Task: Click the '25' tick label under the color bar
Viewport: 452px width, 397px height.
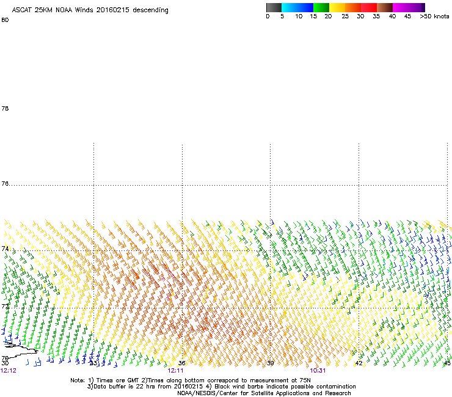Action: pos(345,16)
